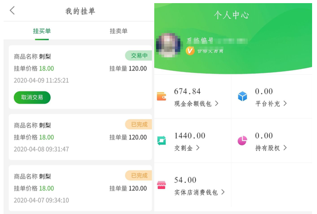Expand 交割金 chevron

click(198, 148)
